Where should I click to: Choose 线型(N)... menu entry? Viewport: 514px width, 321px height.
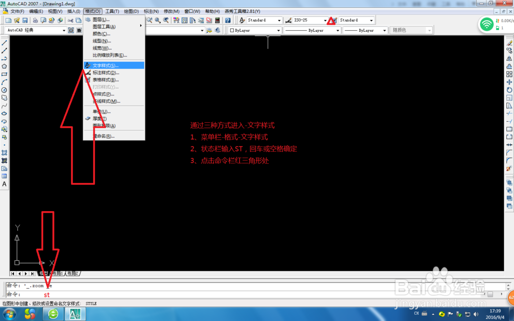pos(114,41)
